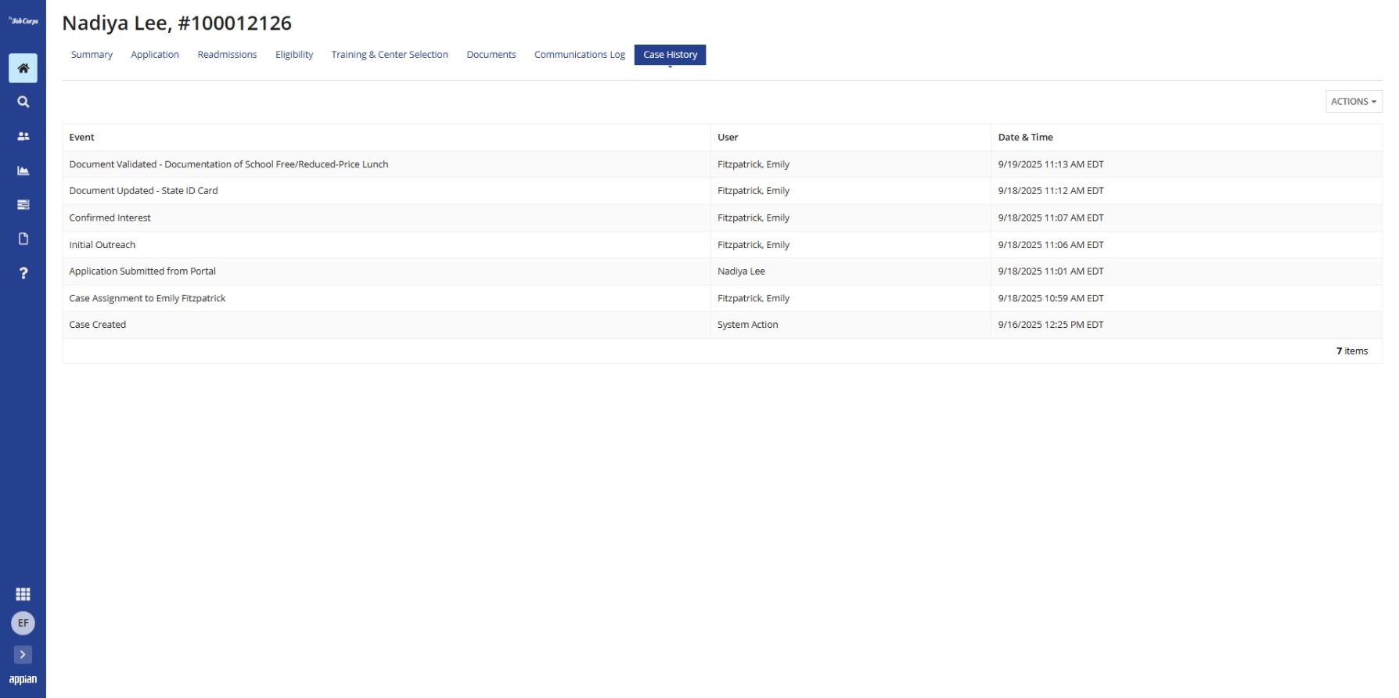Select Document Updated - State ID Card event

point(143,191)
